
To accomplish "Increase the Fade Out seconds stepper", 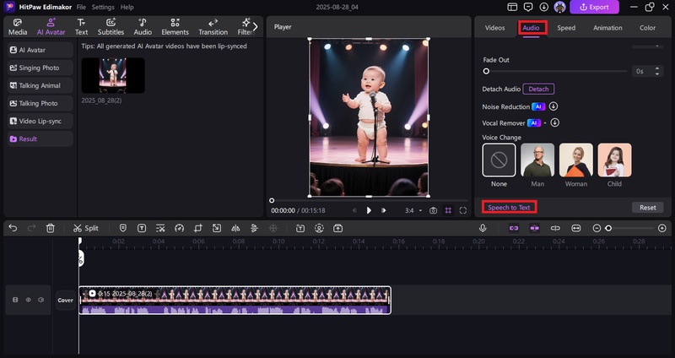I will [x=657, y=68].
